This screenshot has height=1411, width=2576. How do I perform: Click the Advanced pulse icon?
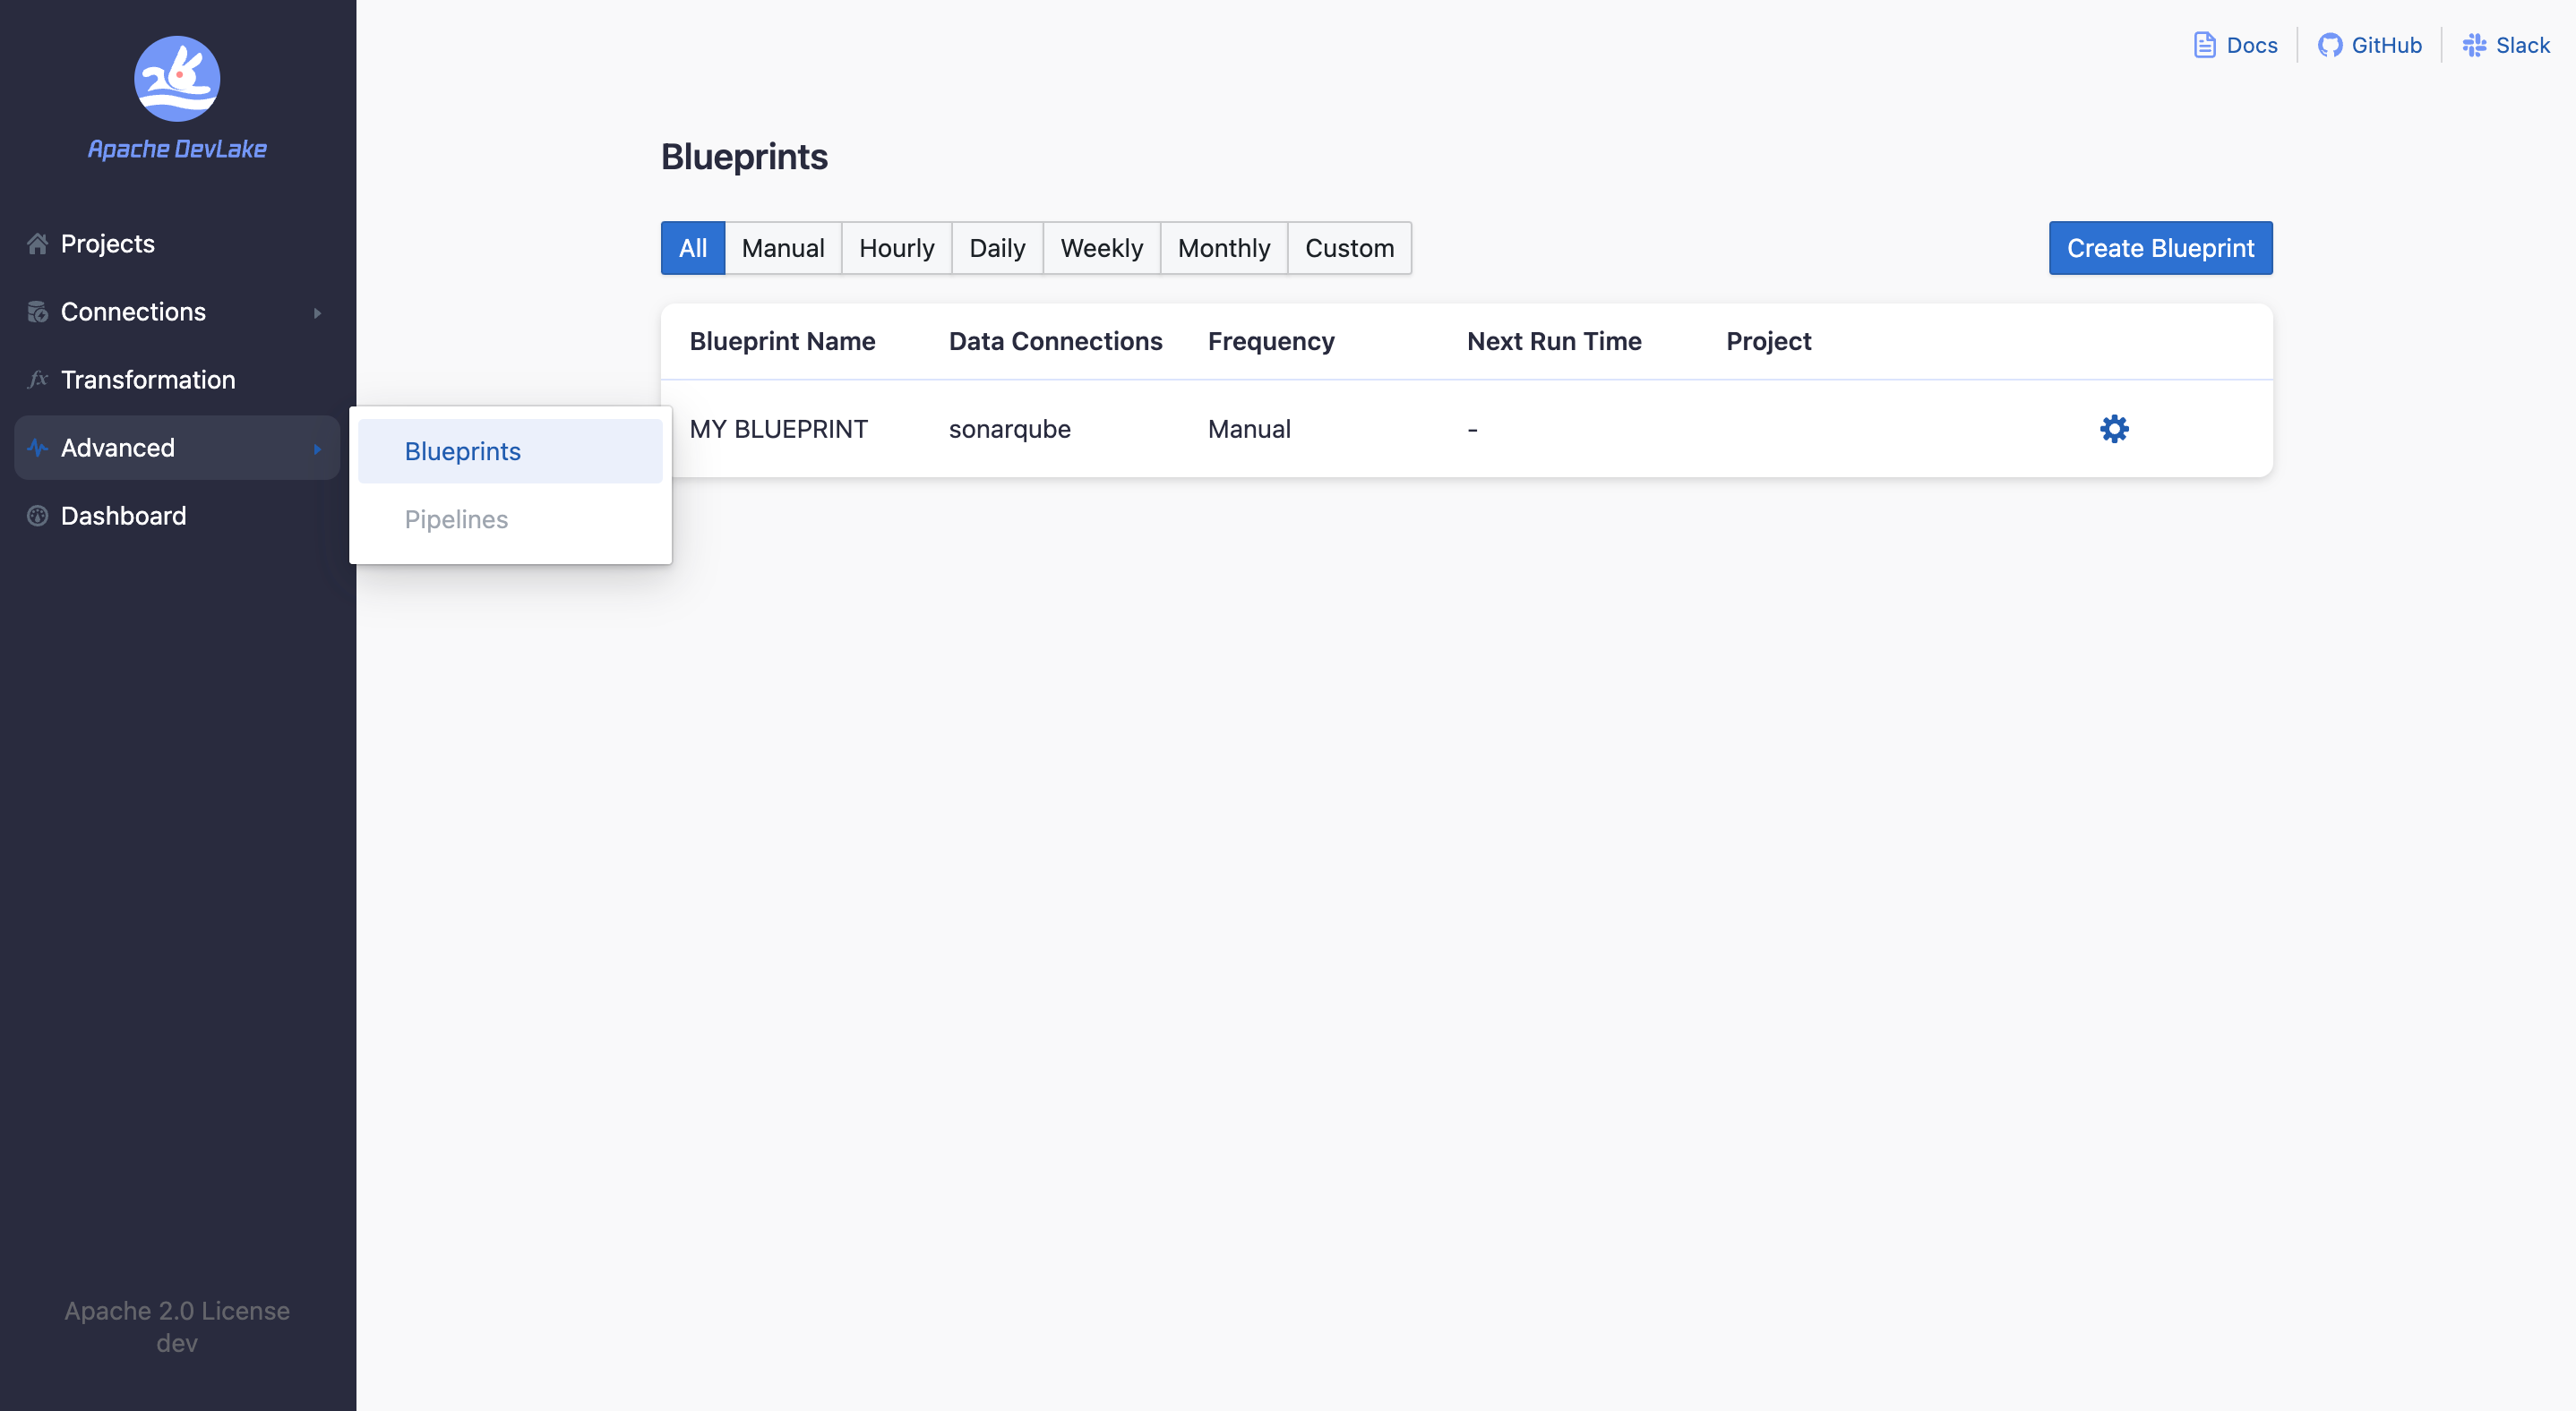(37, 448)
